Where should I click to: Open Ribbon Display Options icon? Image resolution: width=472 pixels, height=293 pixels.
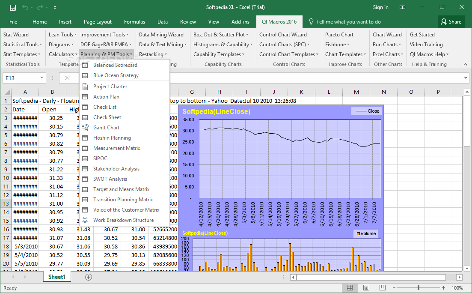[x=403, y=7]
